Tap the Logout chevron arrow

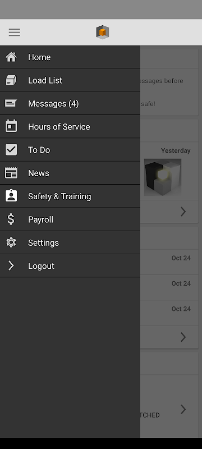tap(11, 265)
